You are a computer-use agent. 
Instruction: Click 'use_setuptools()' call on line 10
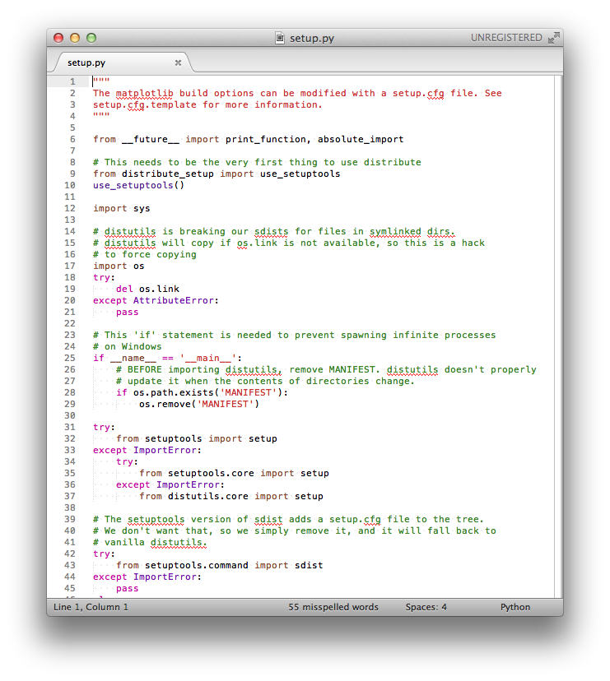coord(138,185)
